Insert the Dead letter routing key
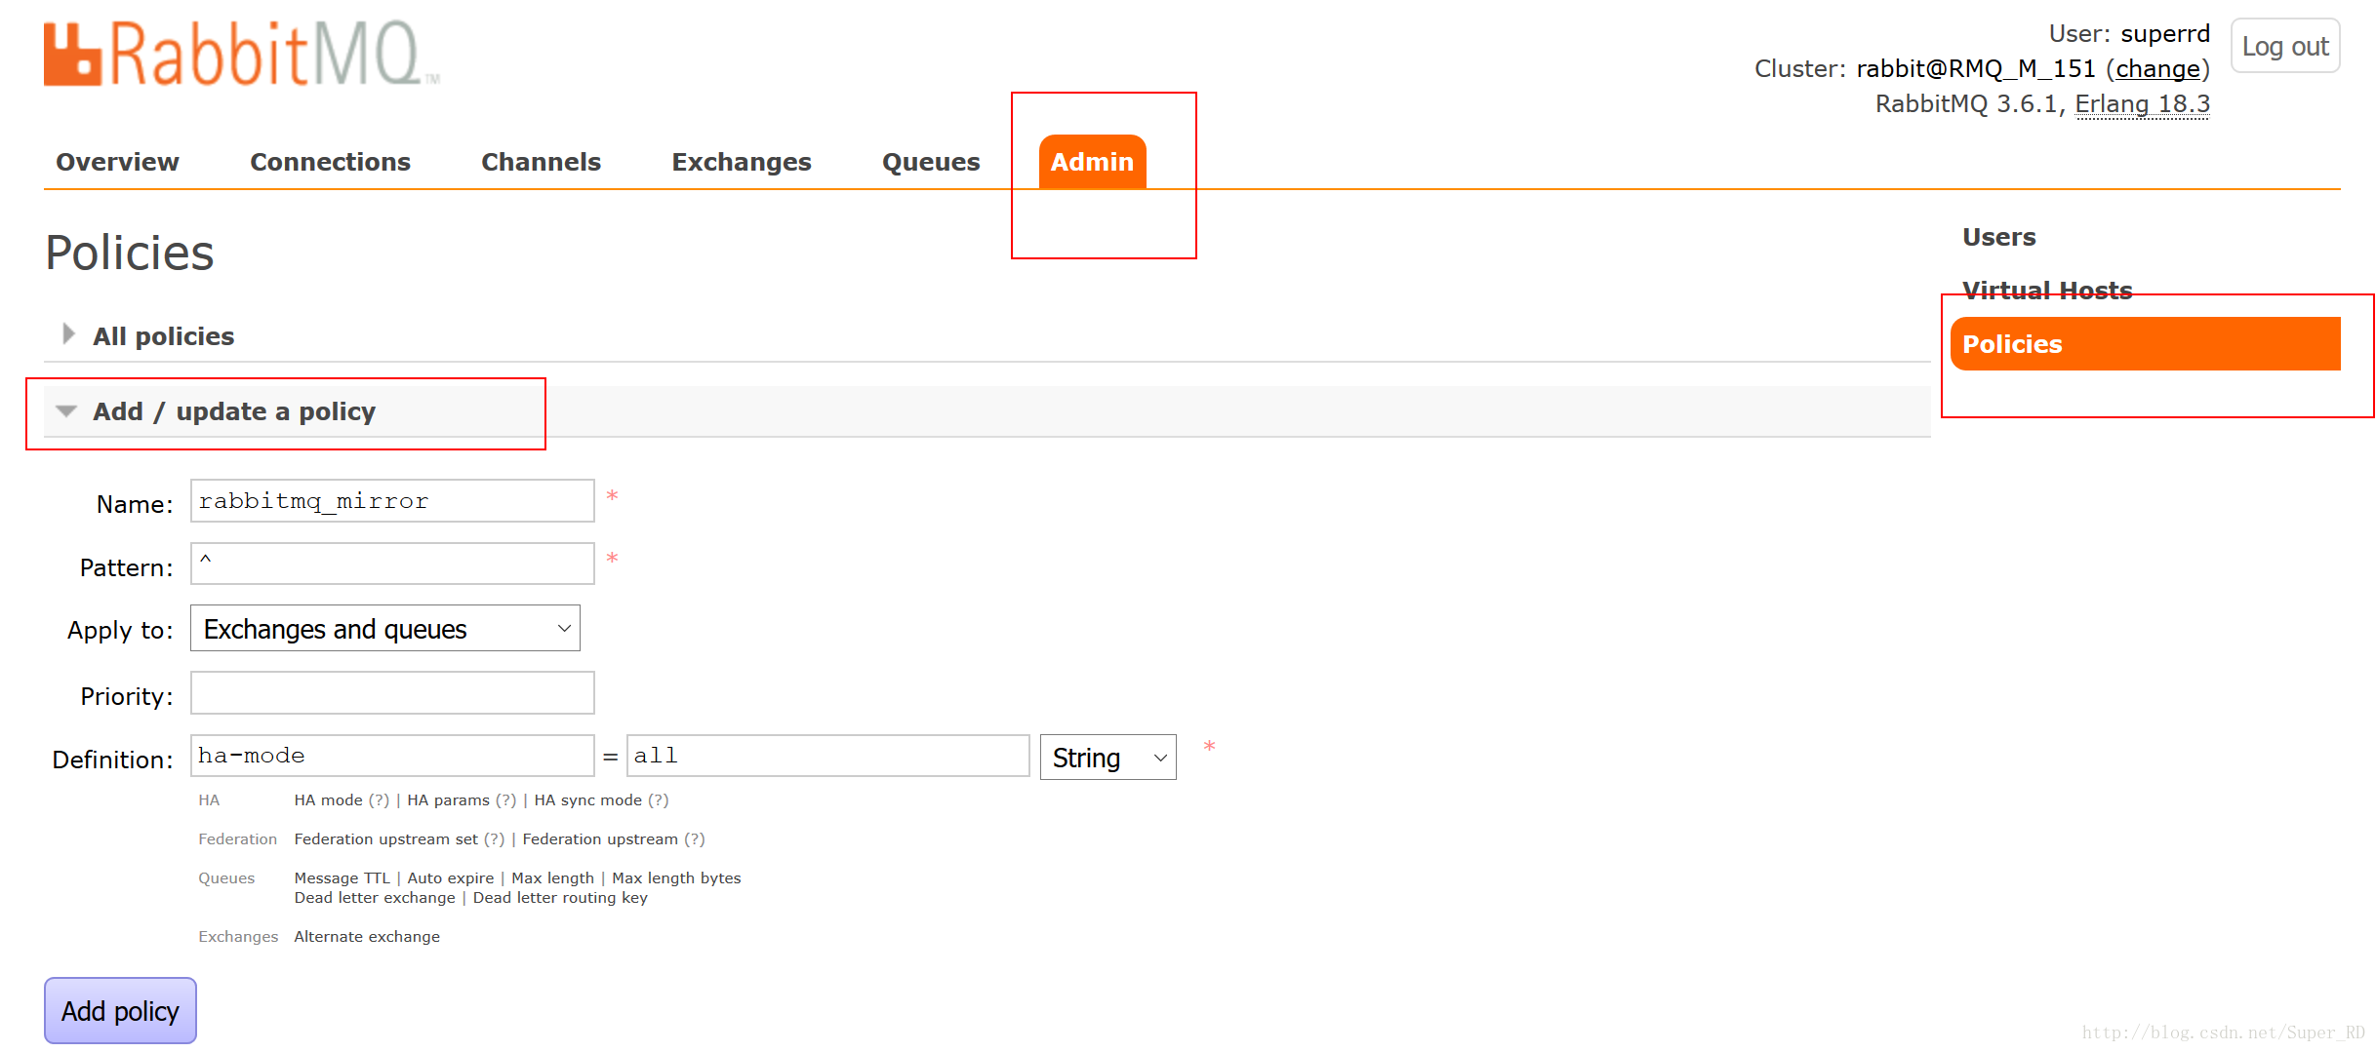Screen dimensions: 2376x1052 pos(560,898)
